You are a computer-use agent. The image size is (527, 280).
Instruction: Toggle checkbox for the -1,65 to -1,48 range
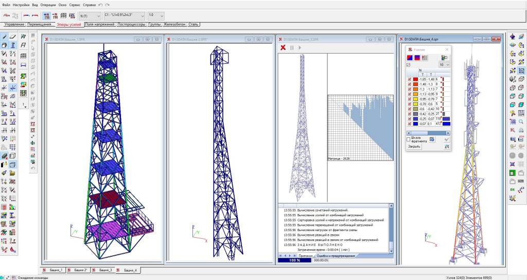pos(410,79)
